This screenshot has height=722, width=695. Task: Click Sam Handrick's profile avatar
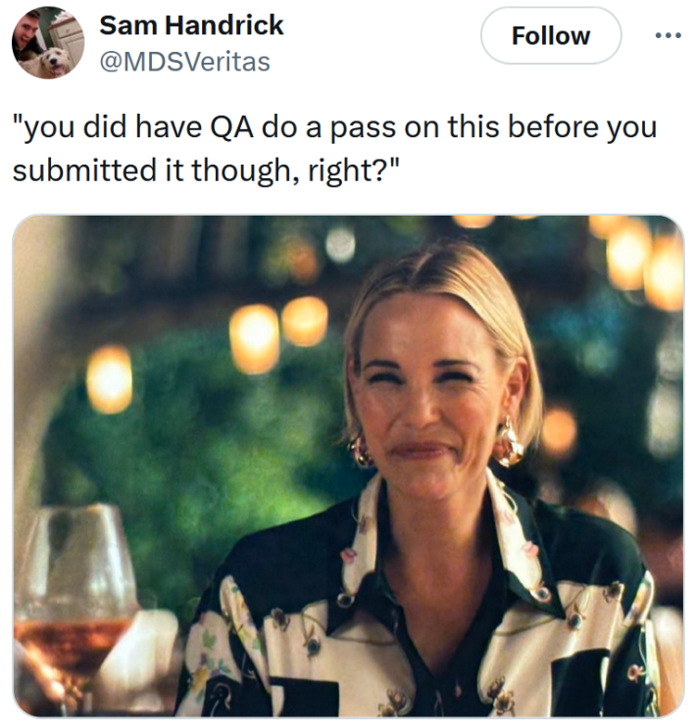coord(47,42)
